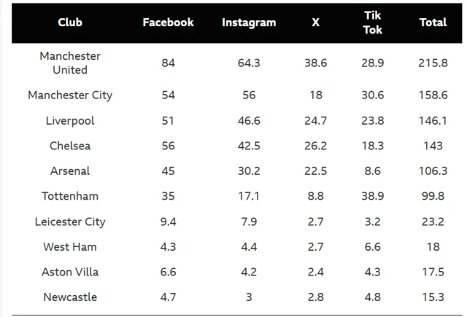Select Tottenham's Tik Tok value 38.9
This screenshot has width=467, height=317.
(x=372, y=196)
